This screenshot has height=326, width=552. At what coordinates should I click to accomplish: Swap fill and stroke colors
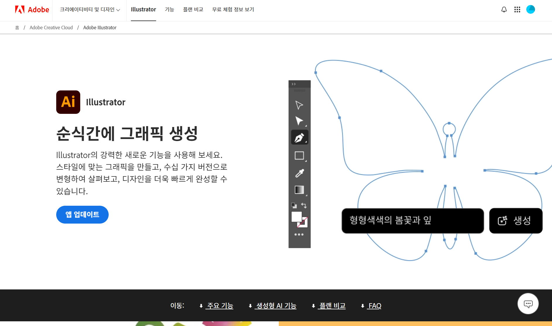[304, 205]
